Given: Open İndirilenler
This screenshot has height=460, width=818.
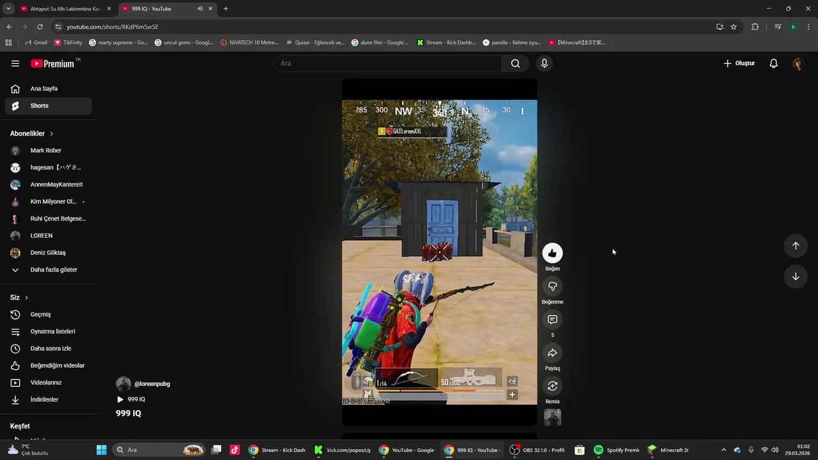Looking at the screenshot, I should click(49, 400).
